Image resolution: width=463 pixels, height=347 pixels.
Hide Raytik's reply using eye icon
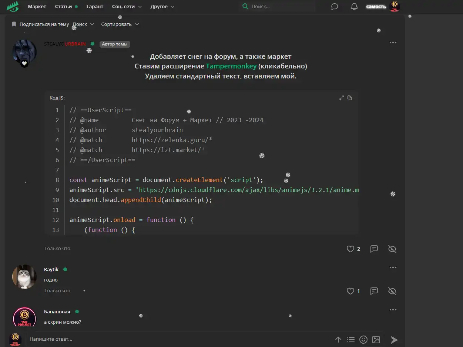[392, 291]
